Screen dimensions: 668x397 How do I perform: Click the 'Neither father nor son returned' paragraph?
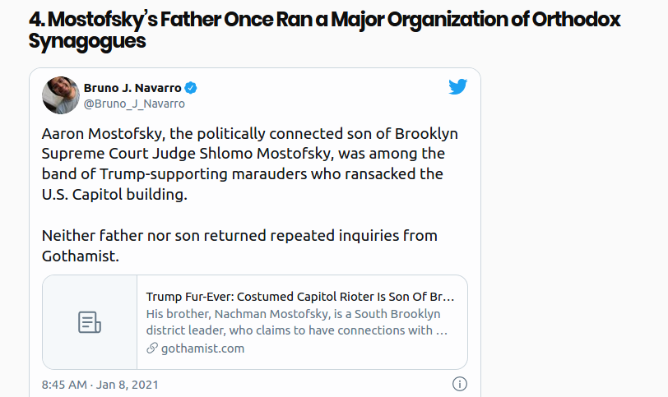239,246
